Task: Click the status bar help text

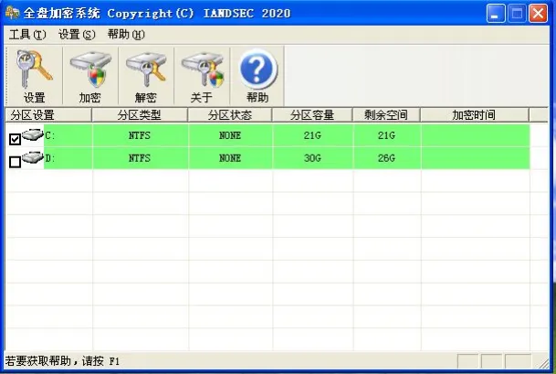Action: [62, 361]
